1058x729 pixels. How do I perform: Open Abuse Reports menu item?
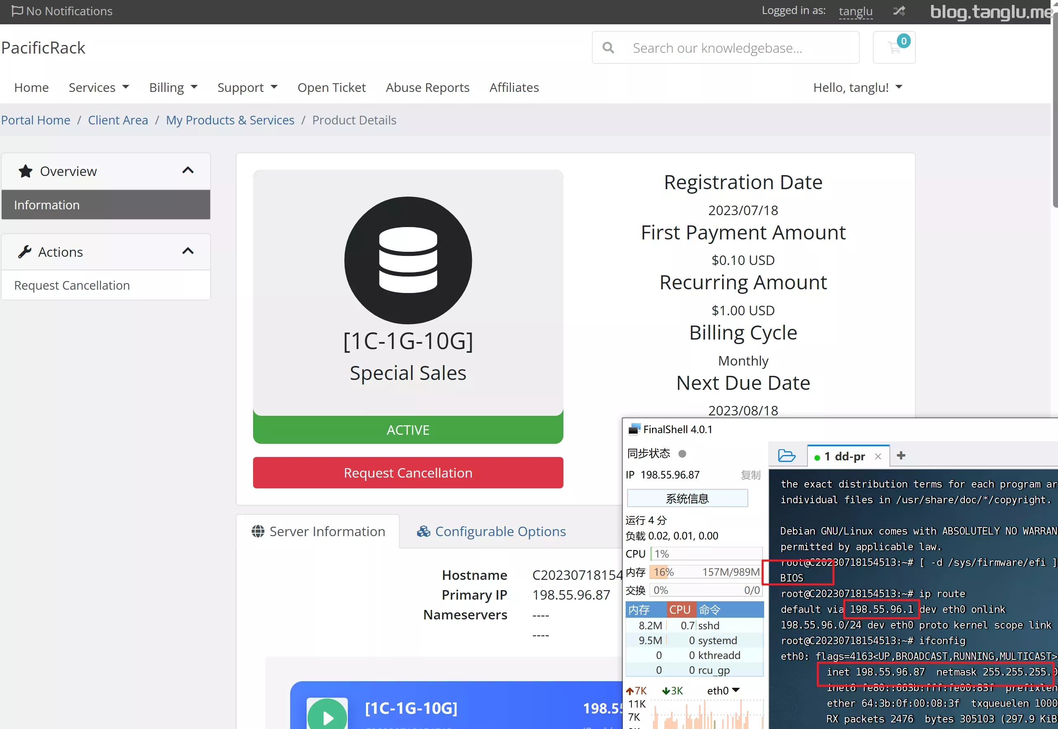pyautogui.click(x=427, y=87)
